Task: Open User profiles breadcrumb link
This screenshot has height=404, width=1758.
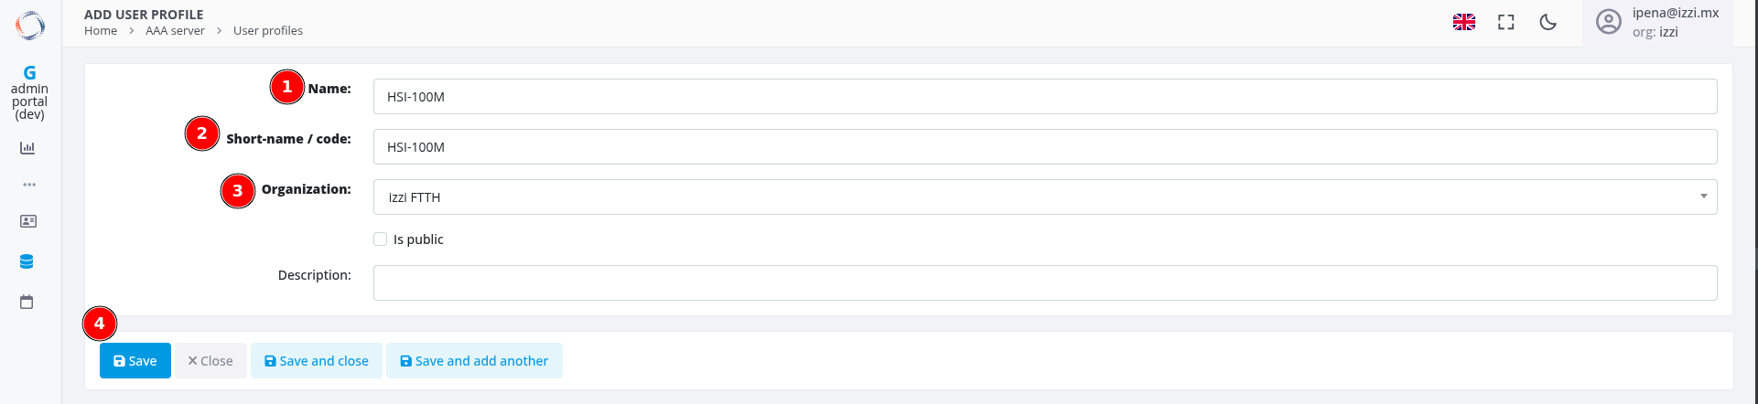Action: (x=268, y=31)
